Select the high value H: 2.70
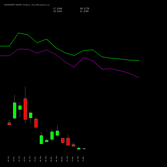Image resolution: width=167 pixels, height=167 pixels. point(85,9)
